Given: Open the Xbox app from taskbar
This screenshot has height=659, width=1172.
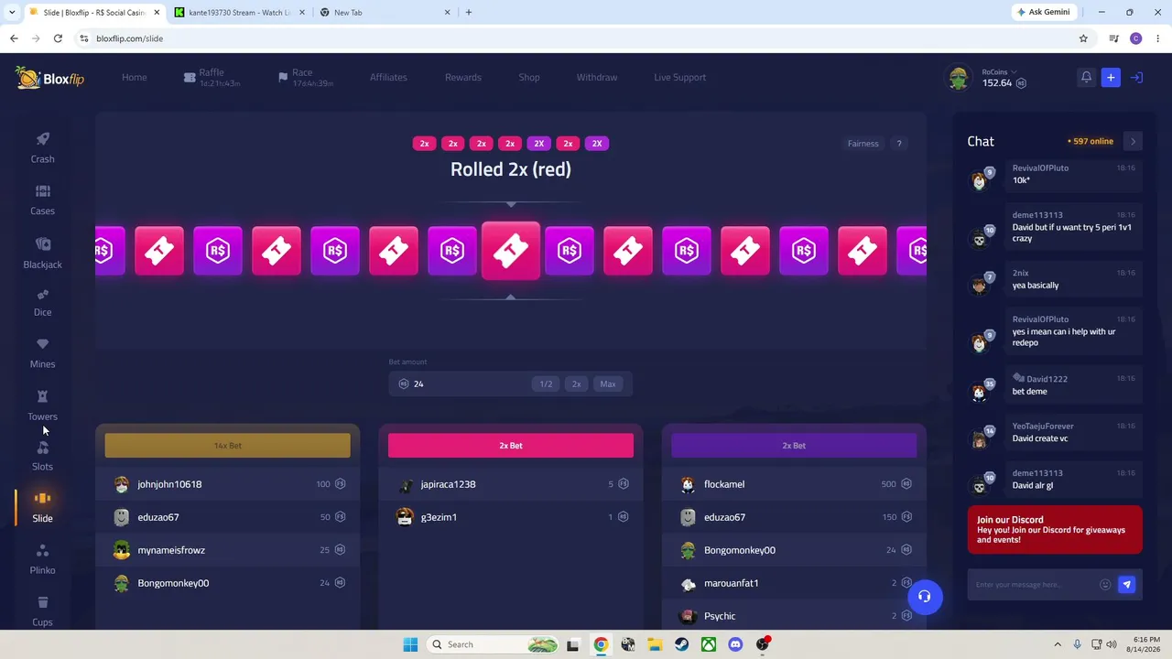Looking at the screenshot, I should 709,644.
